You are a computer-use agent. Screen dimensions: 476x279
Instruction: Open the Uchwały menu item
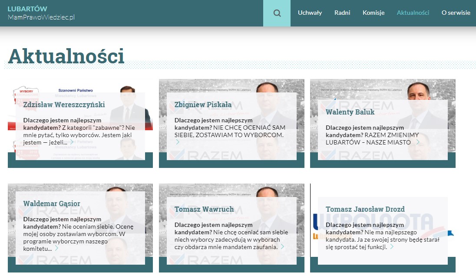pyautogui.click(x=310, y=13)
